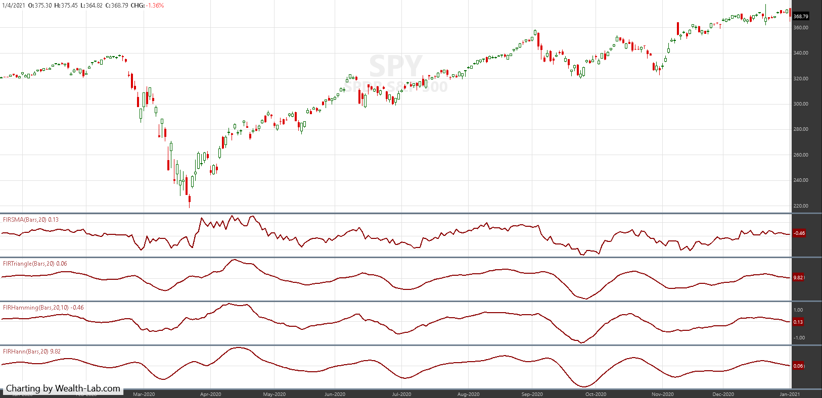The image size is (822, 398).
Task: Click the CHG: -1.36% readout in header
Action: 147,6
